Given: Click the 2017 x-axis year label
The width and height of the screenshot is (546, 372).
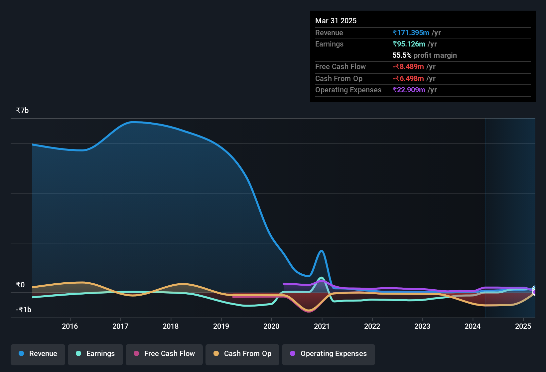Looking at the screenshot, I should (120, 326).
